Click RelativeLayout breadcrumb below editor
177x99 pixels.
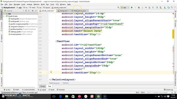[x=54, y=83]
